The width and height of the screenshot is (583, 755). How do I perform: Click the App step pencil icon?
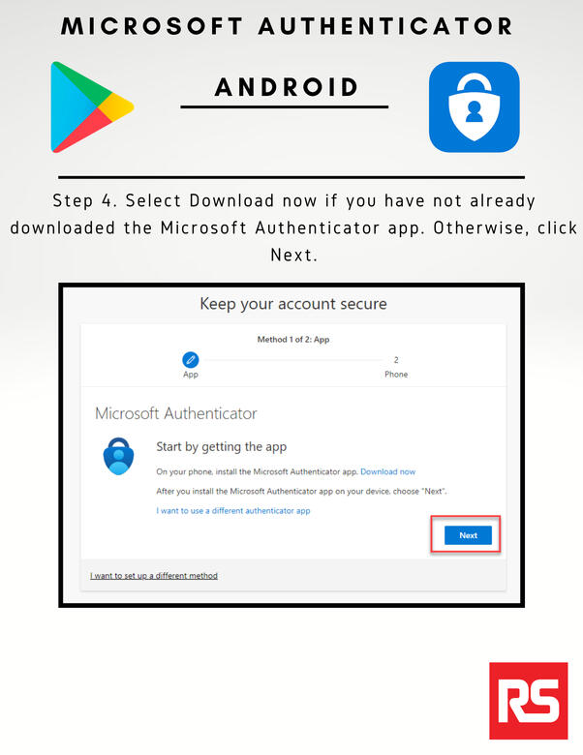[191, 360]
